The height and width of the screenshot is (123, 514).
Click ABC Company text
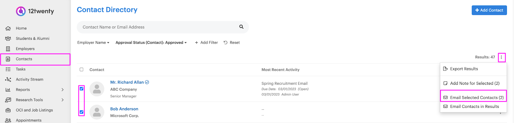click(123, 89)
